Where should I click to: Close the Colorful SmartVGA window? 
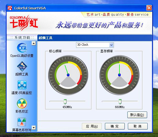(149, 8)
